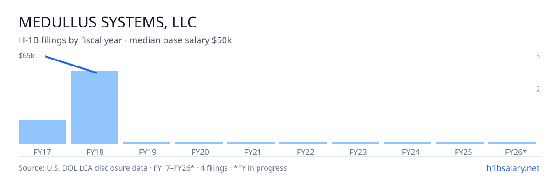Click the FY26* axis label

[x=516, y=152]
